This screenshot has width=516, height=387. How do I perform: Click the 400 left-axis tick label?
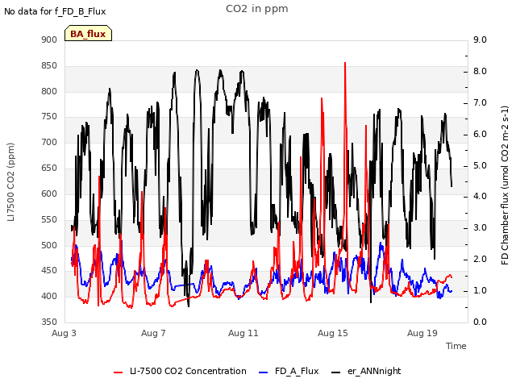coord(49,297)
